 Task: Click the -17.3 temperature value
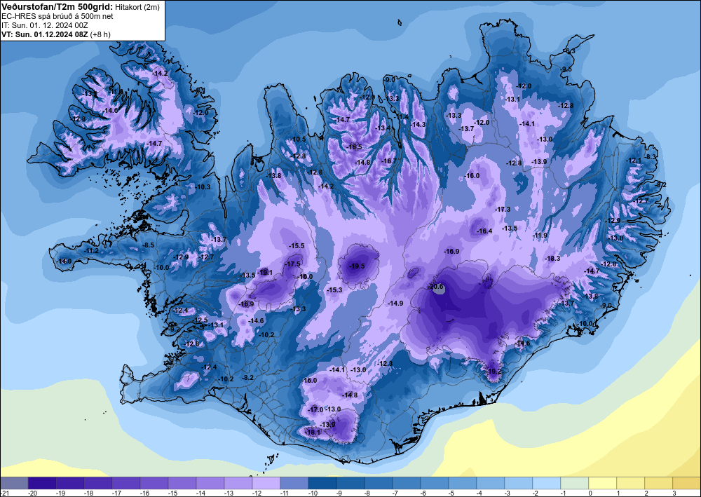tap(503, 209)
